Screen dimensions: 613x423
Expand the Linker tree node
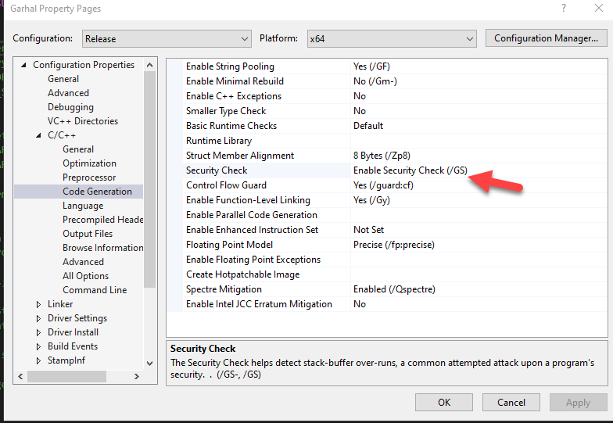click(x=38, y=304)
